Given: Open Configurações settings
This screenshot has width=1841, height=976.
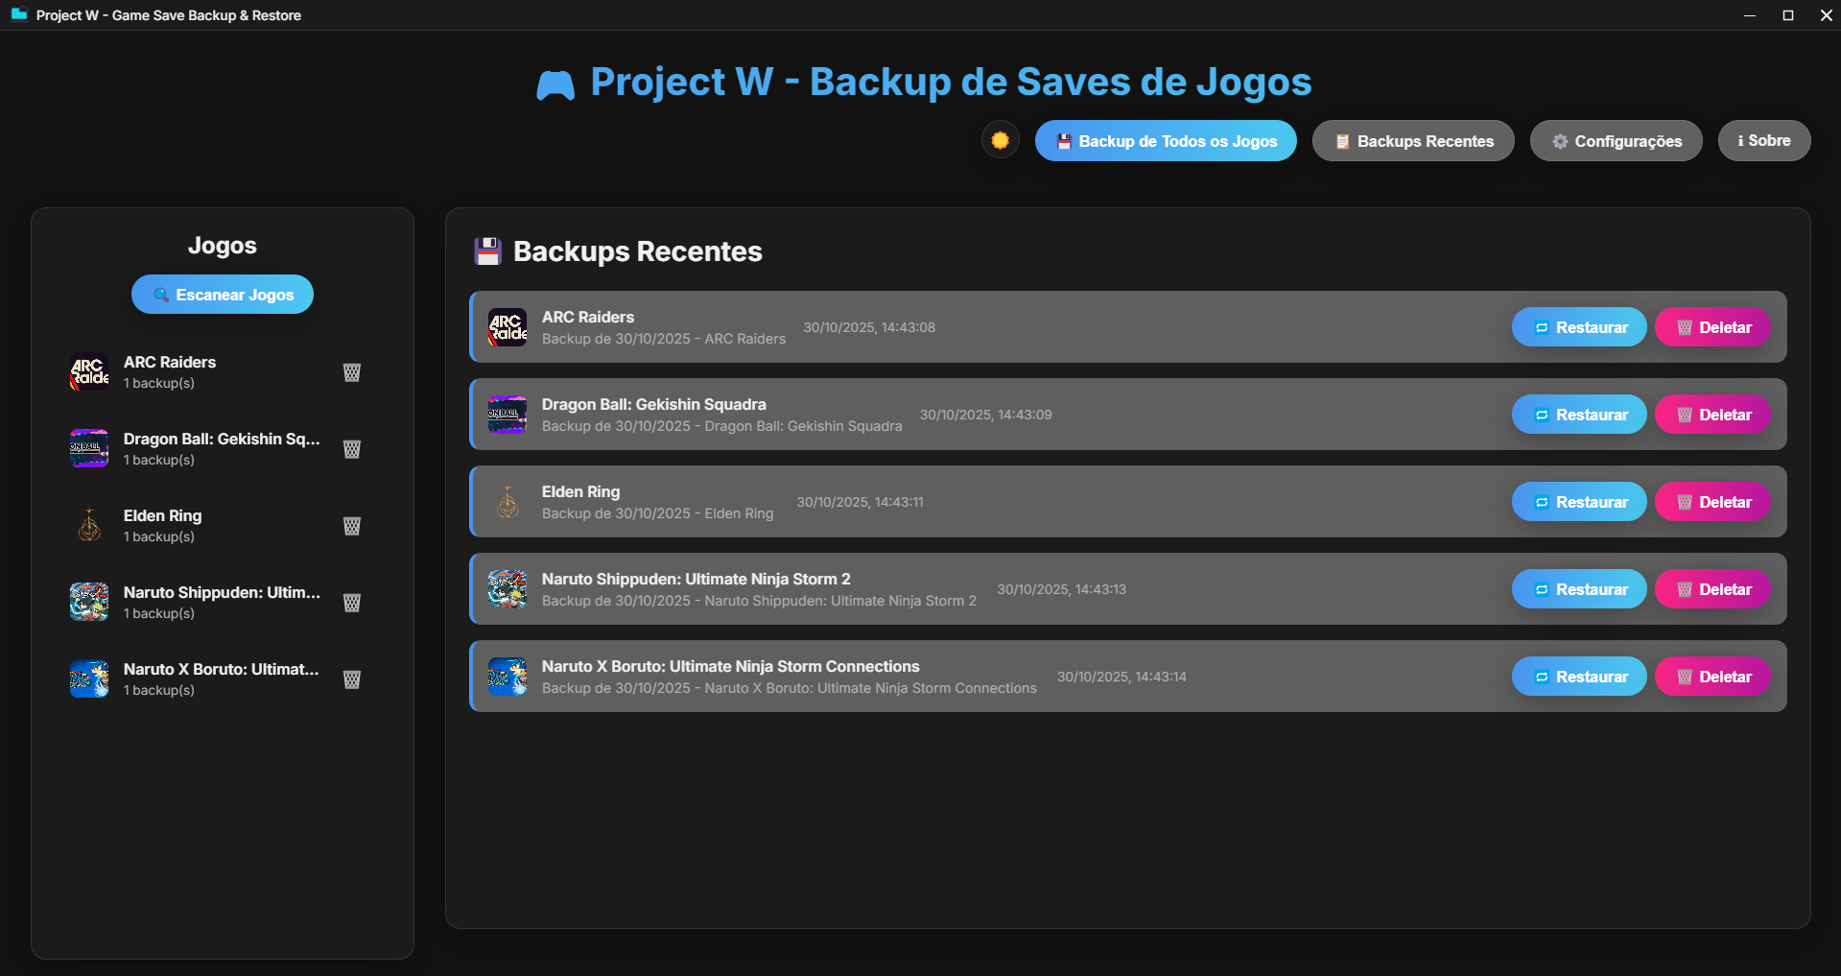Looking at the screenshot, I should click(1617, 141).
